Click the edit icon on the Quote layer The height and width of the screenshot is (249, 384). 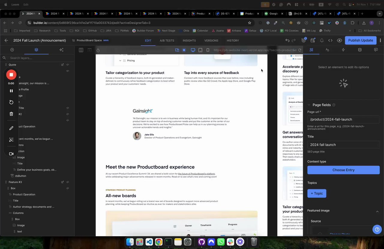pos(62,65)
